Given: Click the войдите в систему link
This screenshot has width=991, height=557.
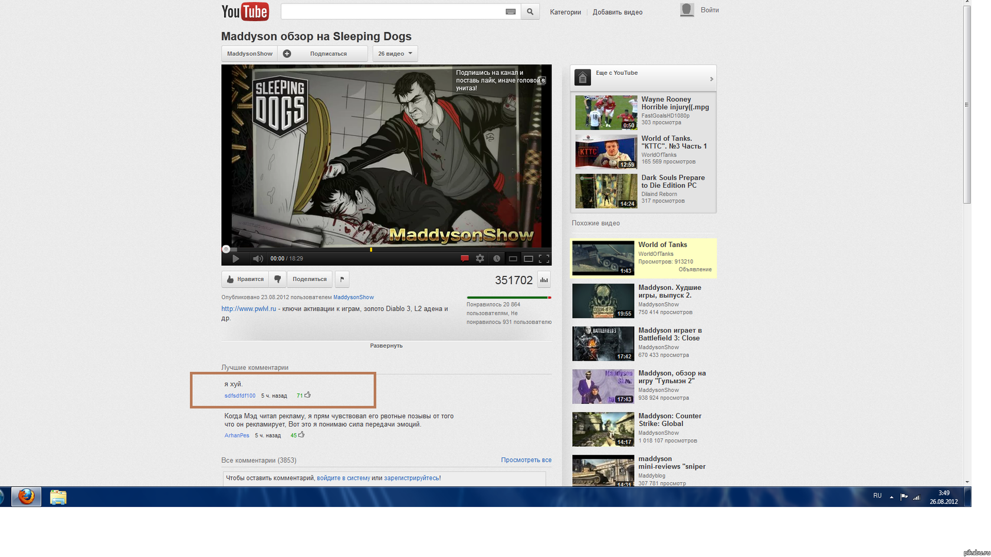Looking at the screenshot, I should [343, 478].
